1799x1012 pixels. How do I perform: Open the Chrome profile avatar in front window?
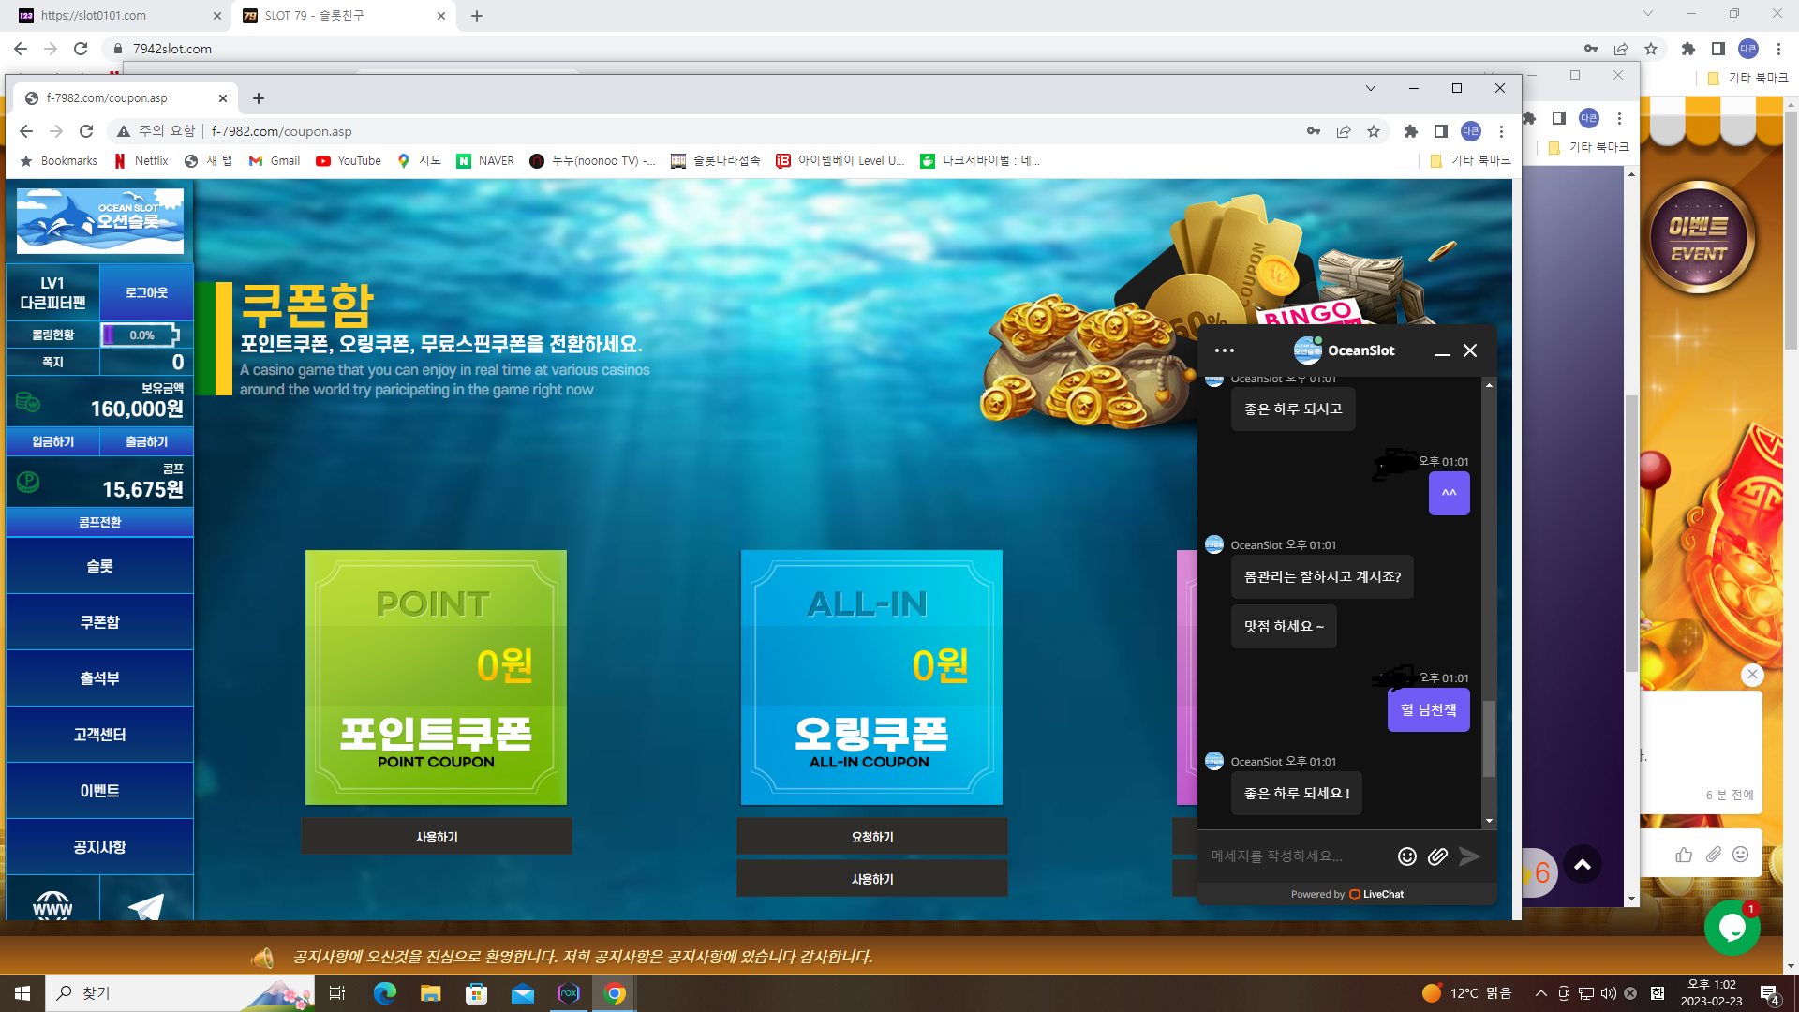[1471, 131]
